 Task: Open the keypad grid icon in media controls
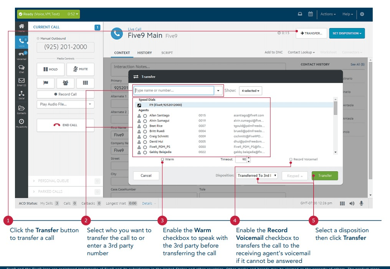point(85,83)
